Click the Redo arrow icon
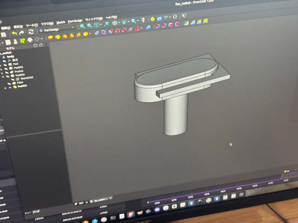Image resolution: width=298 pixels, height=223 pixels. click(x=22, y=33)
